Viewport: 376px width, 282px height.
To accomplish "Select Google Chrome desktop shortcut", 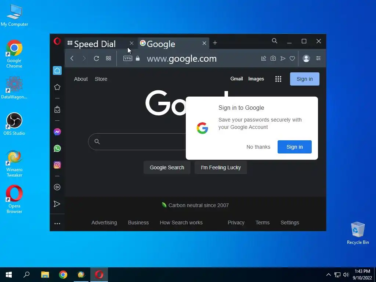I will click(14, 54).
